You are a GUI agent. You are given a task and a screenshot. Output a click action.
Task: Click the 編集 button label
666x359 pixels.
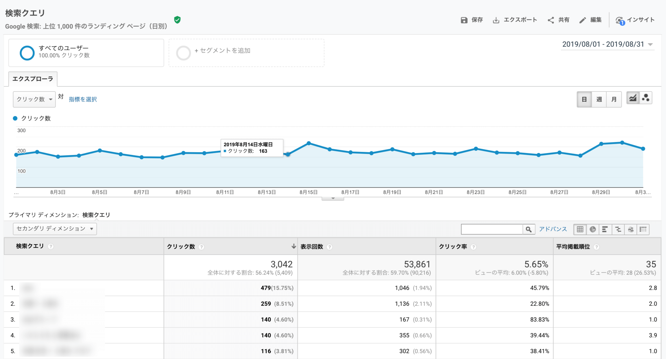(596, 20)
